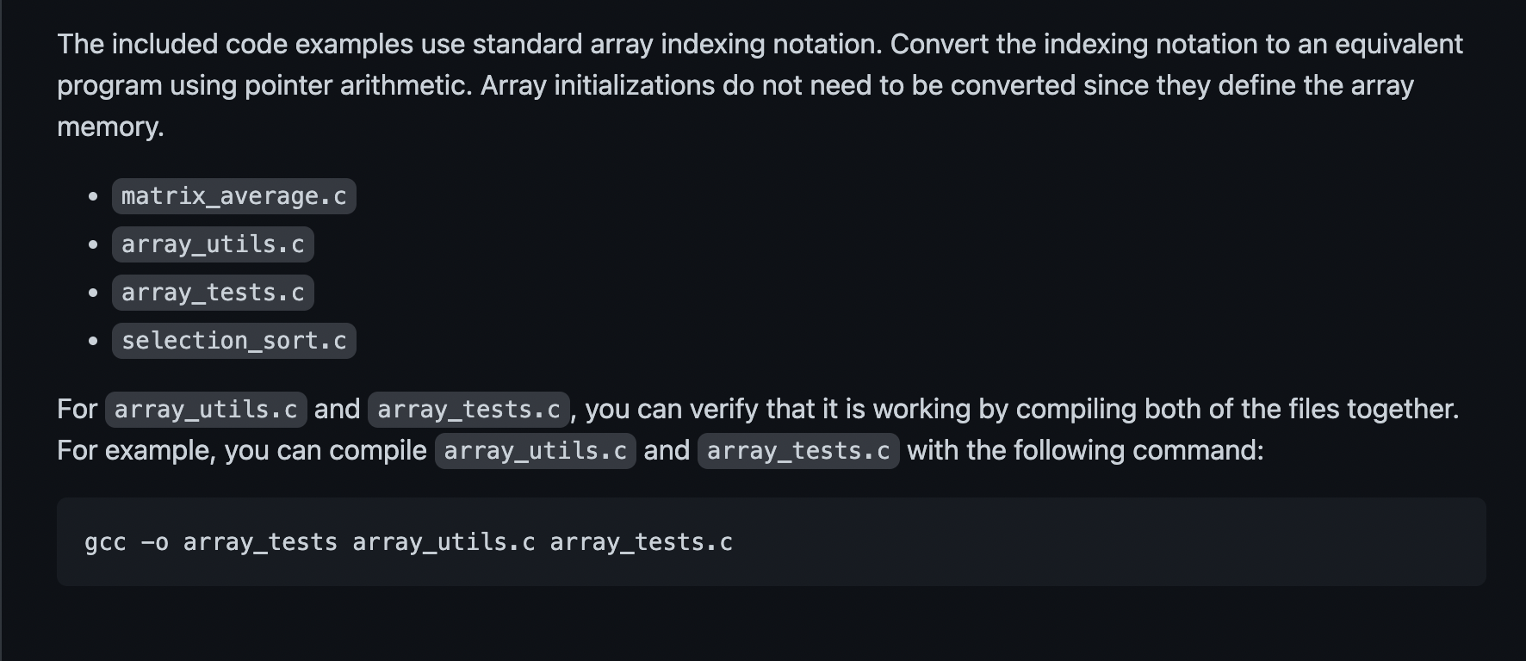Click the bullet point beside matrix_average.c

pos(93,197)
